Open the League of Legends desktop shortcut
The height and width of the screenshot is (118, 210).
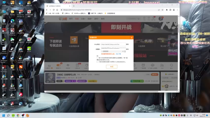[x=21, y=60]
